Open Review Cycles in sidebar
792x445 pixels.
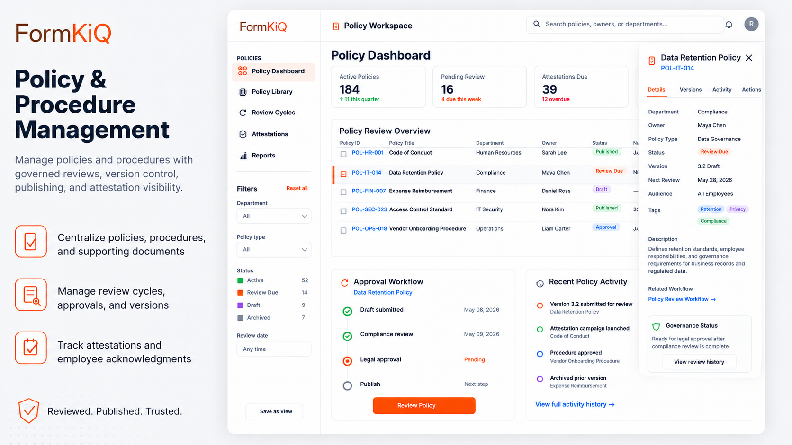click(273, 113)
